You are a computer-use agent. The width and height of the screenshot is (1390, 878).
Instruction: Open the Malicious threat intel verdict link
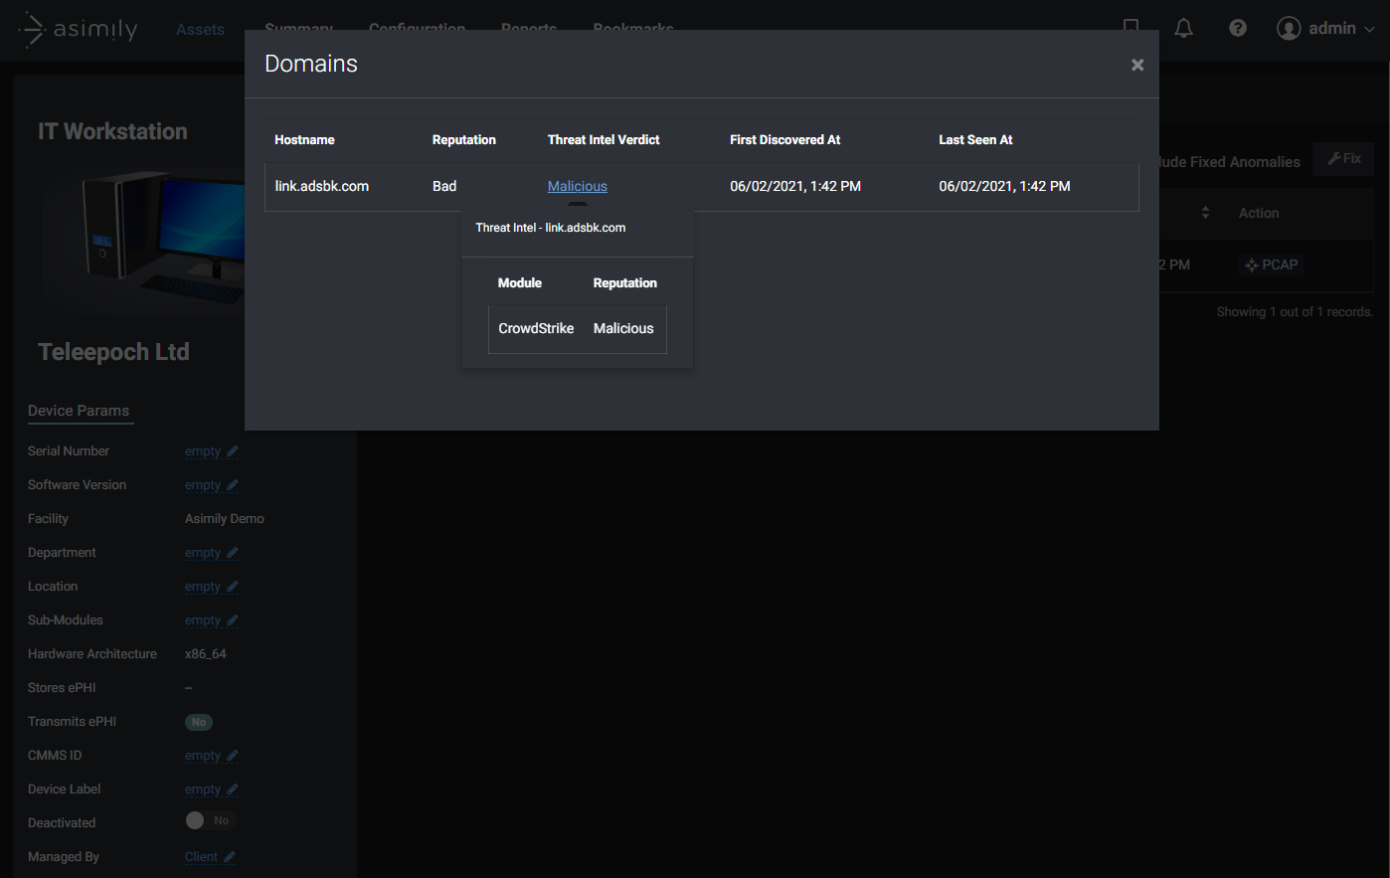click(x=577, y=186)
